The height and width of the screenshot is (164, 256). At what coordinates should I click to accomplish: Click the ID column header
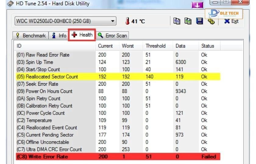[19, 46]
